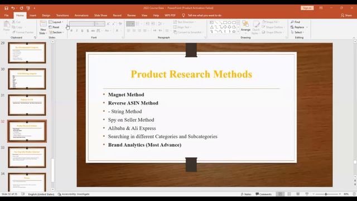Screen dimensions: 357x201
Task: Collapse the ribbon with the arrow
Action: (x=354, y=37)
